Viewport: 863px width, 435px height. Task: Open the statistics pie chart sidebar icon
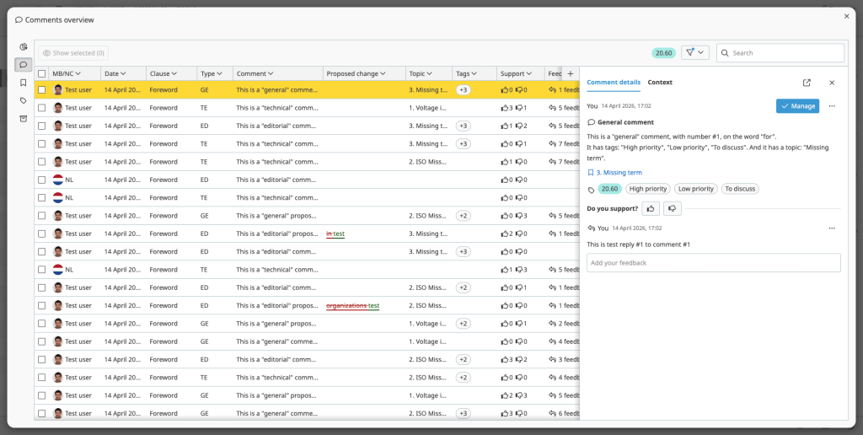pyautogui.click(x=23, y=47)
